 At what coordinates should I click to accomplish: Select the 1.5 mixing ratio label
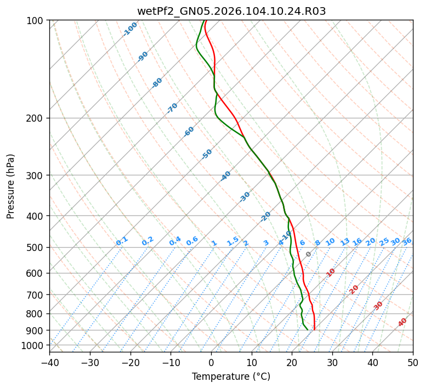(233, 241)
